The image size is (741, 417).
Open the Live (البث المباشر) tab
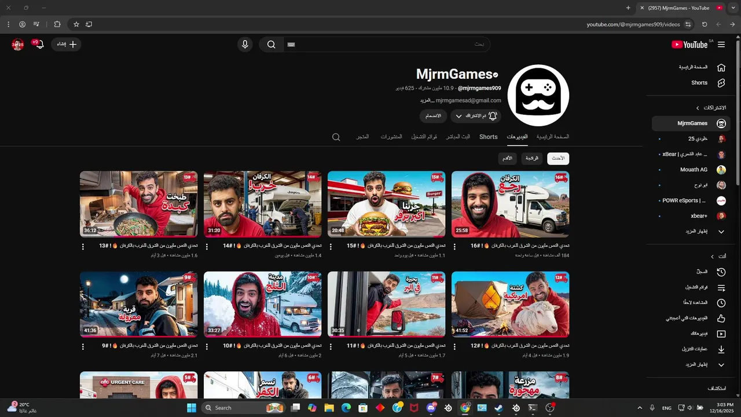458,137
